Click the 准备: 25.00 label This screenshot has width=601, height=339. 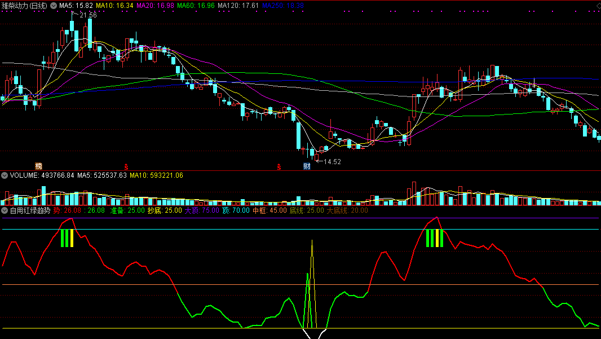(x=127, y=210)
